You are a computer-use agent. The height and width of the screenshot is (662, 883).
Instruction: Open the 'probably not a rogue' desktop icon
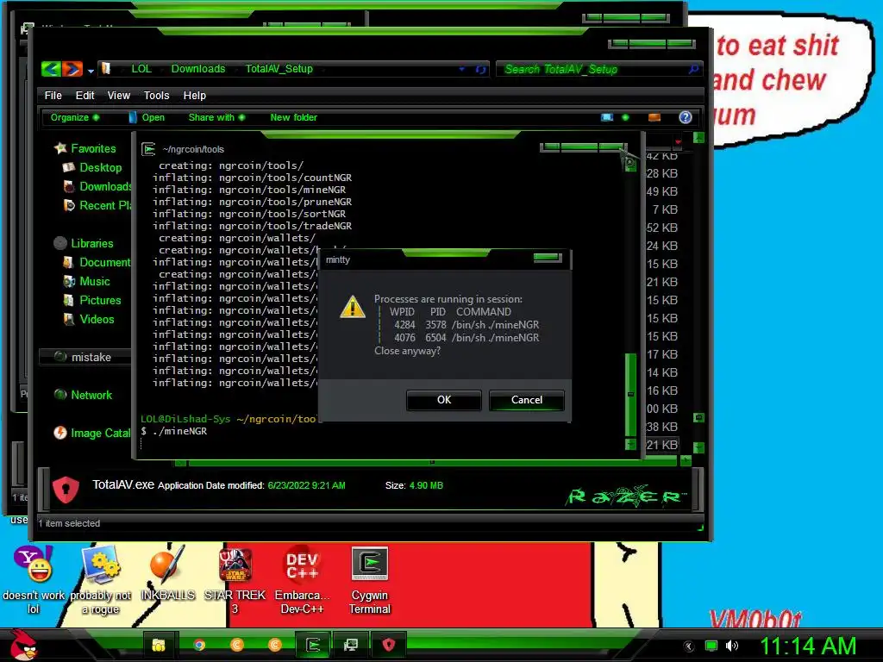click(x=101, y=580)
